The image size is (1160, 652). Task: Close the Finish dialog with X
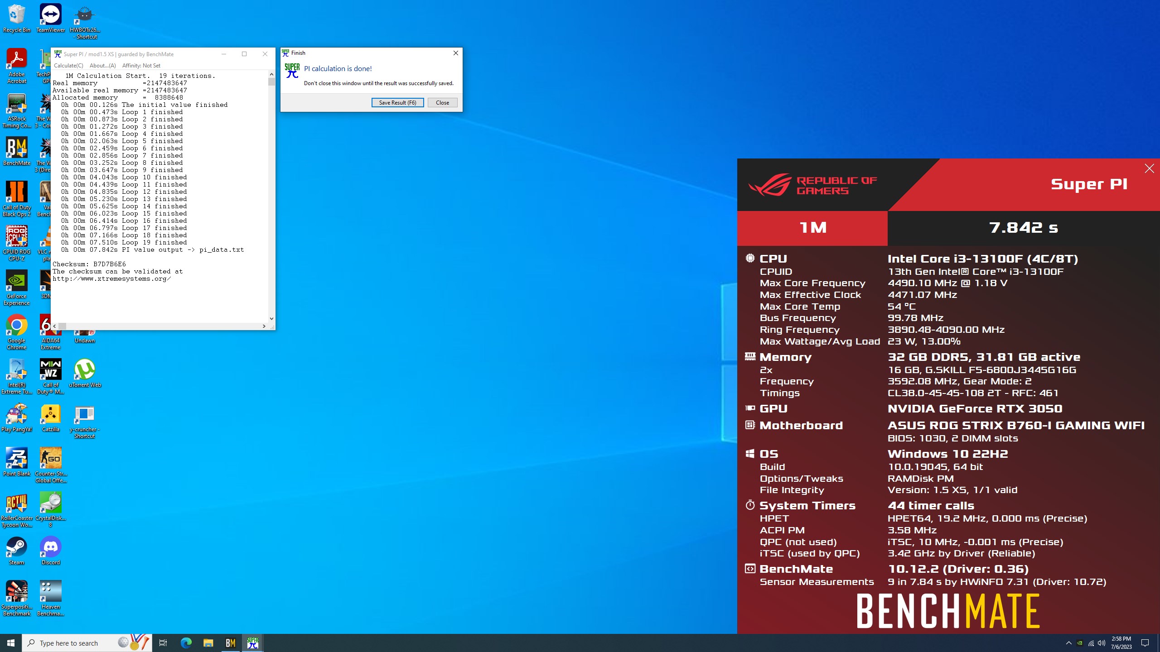tap(455, 53)
